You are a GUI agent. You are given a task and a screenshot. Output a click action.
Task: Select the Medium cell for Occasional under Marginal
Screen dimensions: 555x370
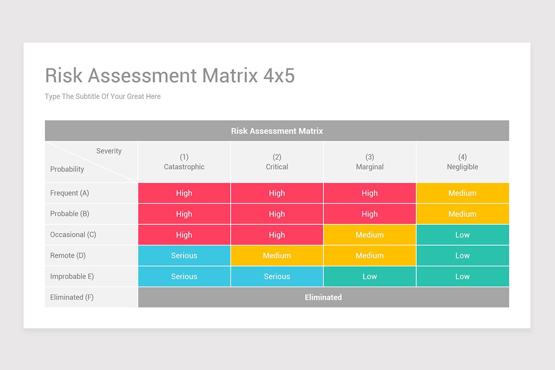click(x=370, y=234)
